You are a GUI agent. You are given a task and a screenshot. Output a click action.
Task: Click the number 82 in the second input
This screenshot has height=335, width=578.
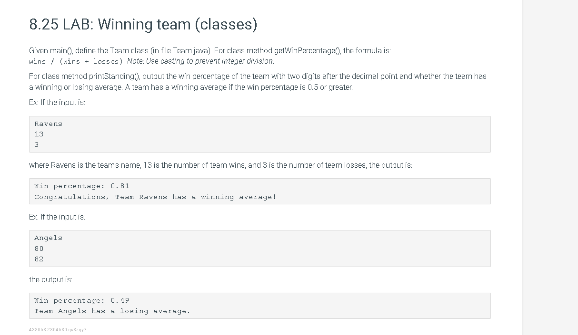(x=39, y=259)
